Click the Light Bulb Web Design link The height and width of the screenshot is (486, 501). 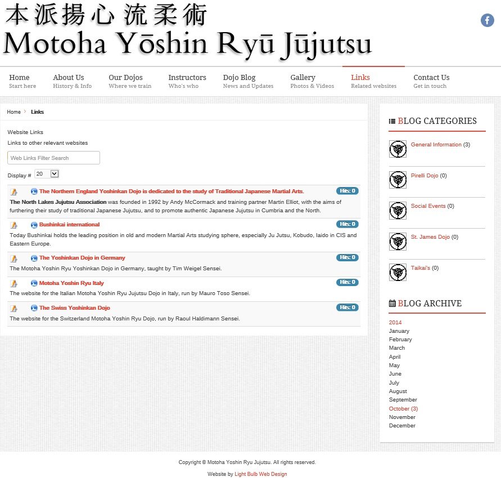click(x=260, y=474)
